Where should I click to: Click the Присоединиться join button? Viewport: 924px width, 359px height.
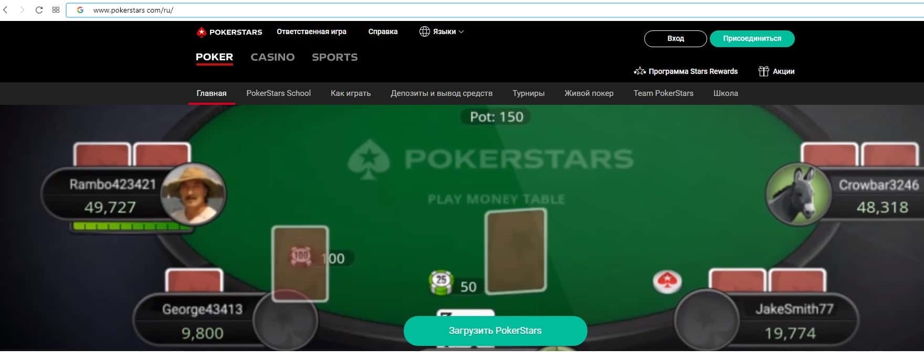click(752, 39)
